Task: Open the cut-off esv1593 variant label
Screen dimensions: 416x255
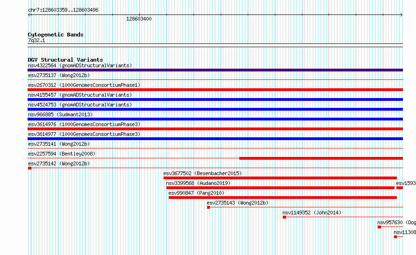Action: click(406, 183)
